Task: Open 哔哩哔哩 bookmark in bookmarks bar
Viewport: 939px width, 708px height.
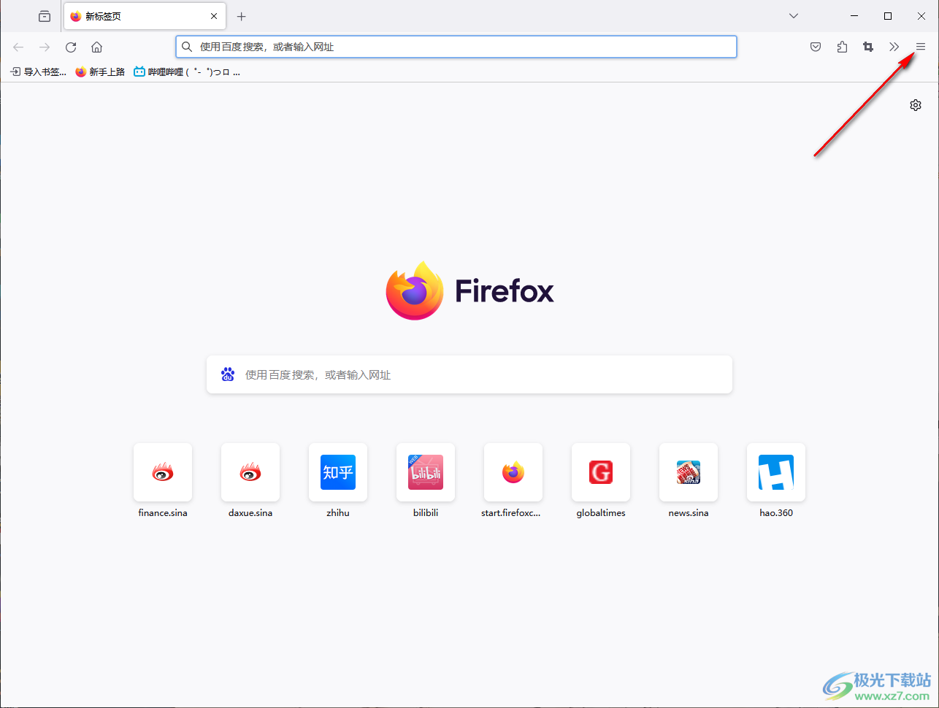Action: point(187,72)
